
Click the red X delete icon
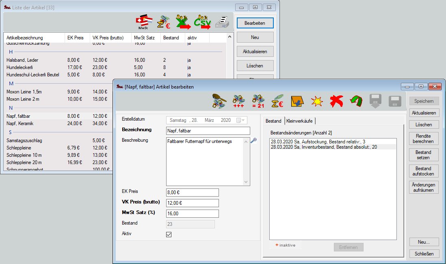336,101
